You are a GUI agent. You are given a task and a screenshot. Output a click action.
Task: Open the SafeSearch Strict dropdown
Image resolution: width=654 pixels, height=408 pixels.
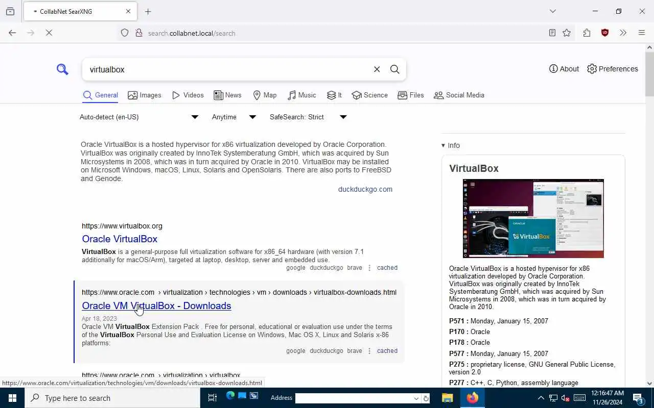point(308,117)
